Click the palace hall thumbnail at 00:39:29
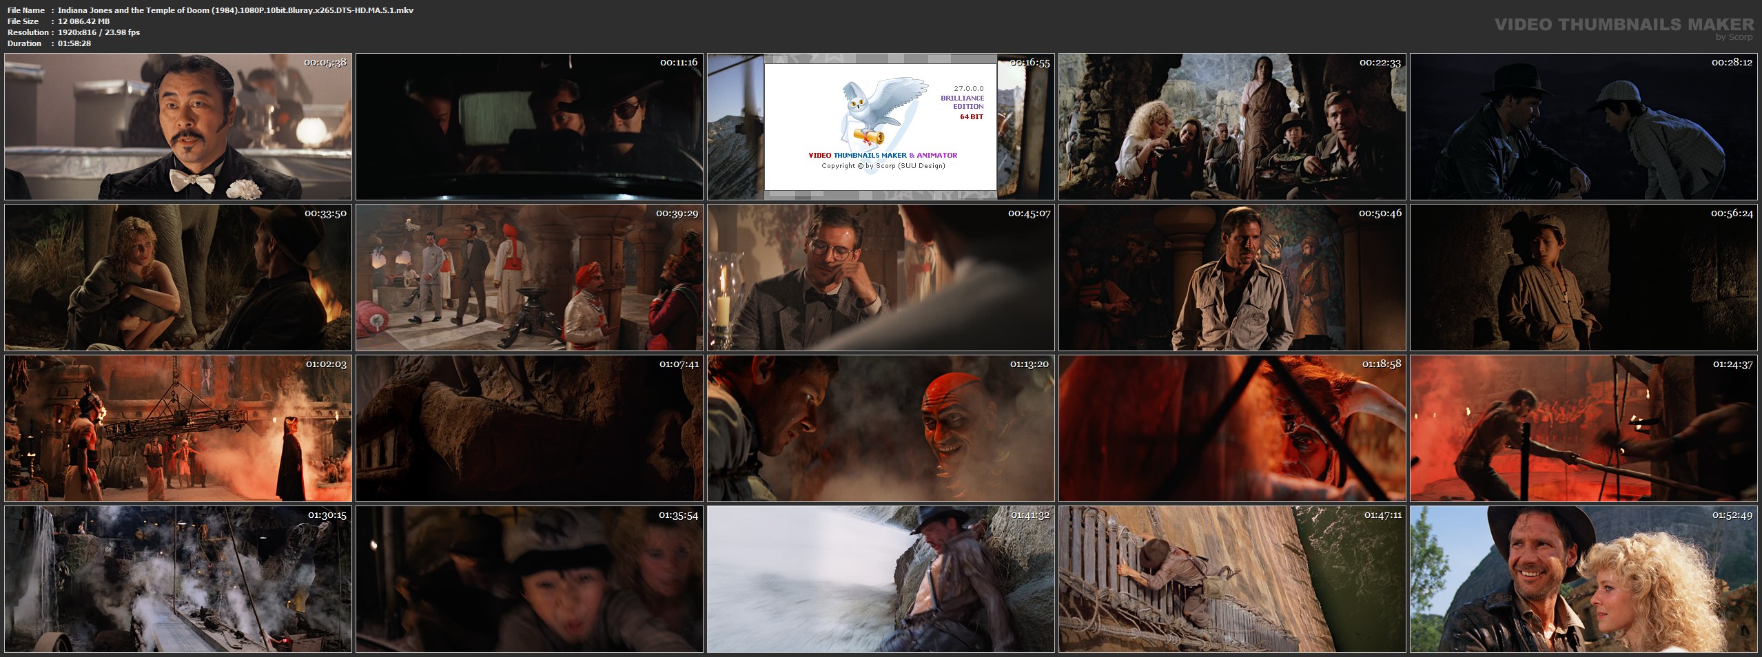The width and height of the screenshot is (1762, 657). [x=529, y=278]
